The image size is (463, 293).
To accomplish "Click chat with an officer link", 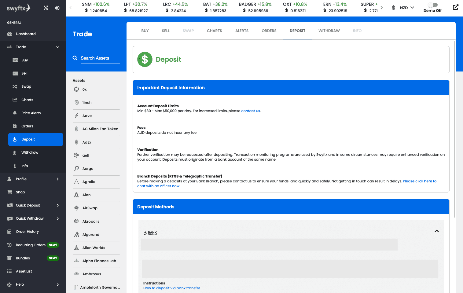I will [x=158, y=186].
